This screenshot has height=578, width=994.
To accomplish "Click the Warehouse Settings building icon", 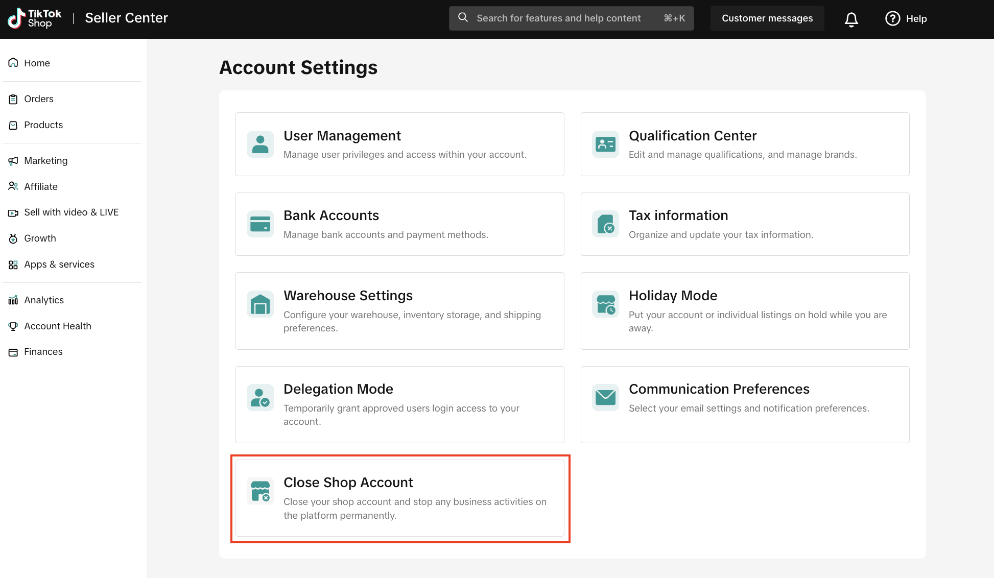I will 260,304.
